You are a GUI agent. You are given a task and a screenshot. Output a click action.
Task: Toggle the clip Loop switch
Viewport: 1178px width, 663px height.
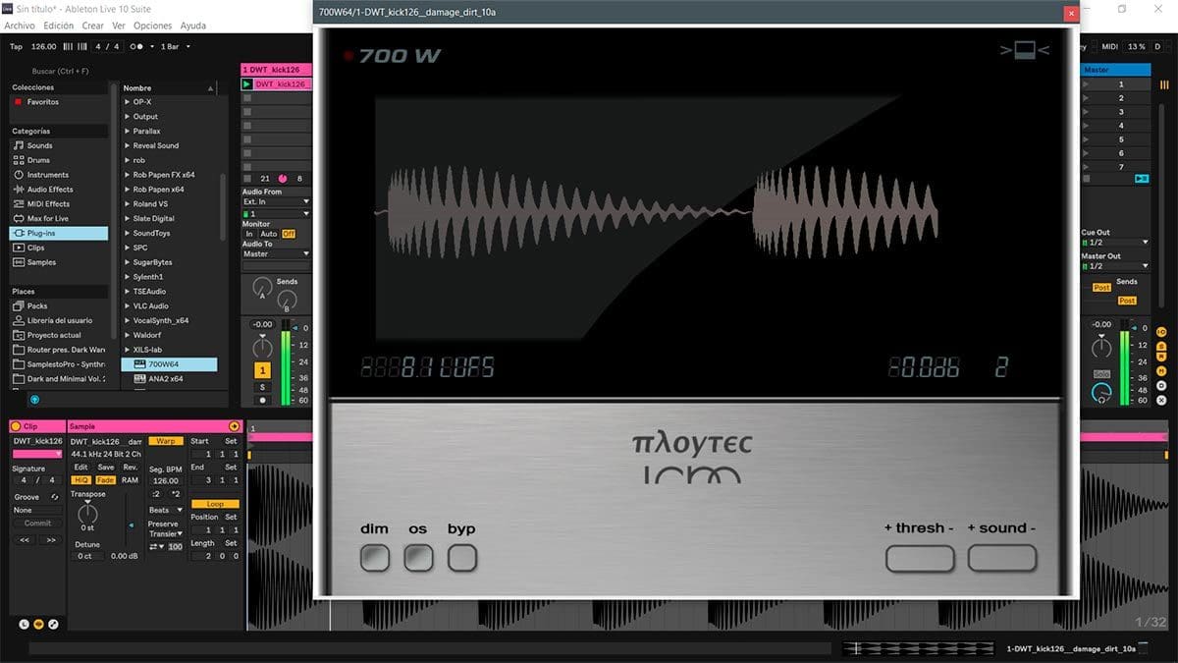click(215, 504)
